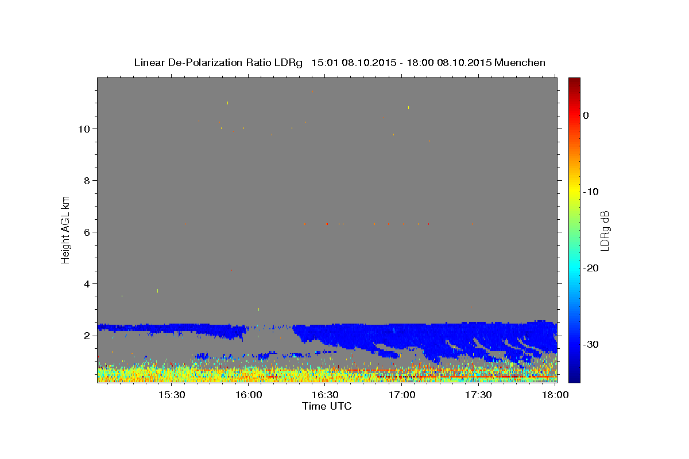The image size is (689, 459).
Task: Click the height tick label 8
Action: pyautogui.click(x=88, y=180)
